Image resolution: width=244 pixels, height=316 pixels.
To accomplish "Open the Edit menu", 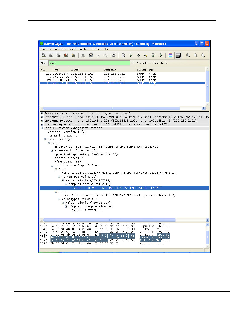I will pyautogui.click(x=50, y=49).
